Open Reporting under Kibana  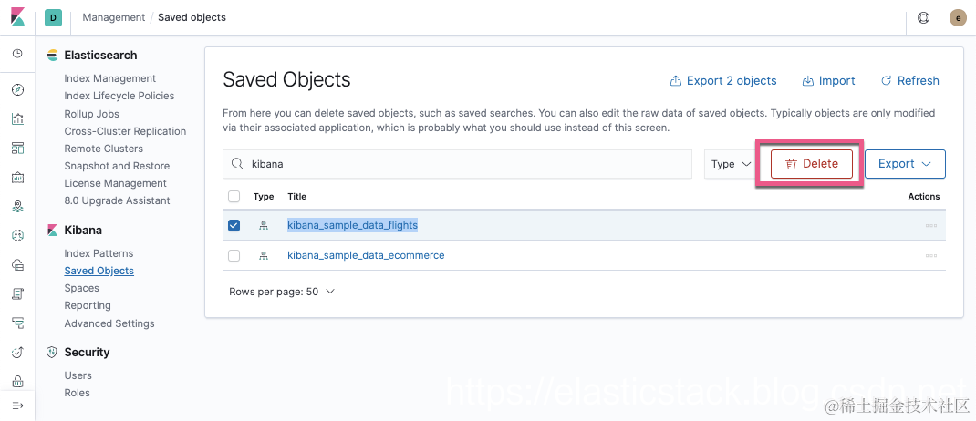pyautogui.click(x=88, y=305)
